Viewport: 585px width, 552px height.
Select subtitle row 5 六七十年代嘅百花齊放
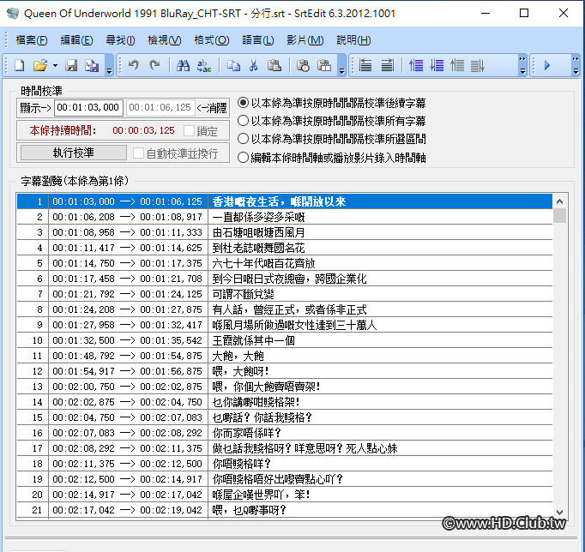[285, 263]
